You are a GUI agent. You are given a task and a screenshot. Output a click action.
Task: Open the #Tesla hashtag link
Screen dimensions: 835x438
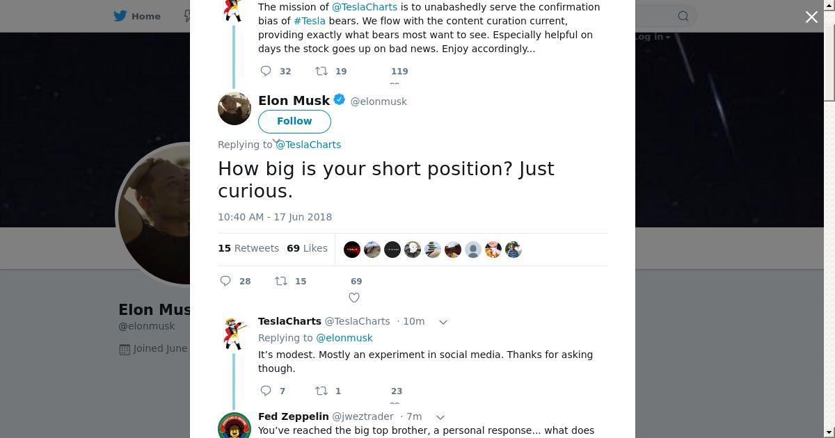[310, 21]
